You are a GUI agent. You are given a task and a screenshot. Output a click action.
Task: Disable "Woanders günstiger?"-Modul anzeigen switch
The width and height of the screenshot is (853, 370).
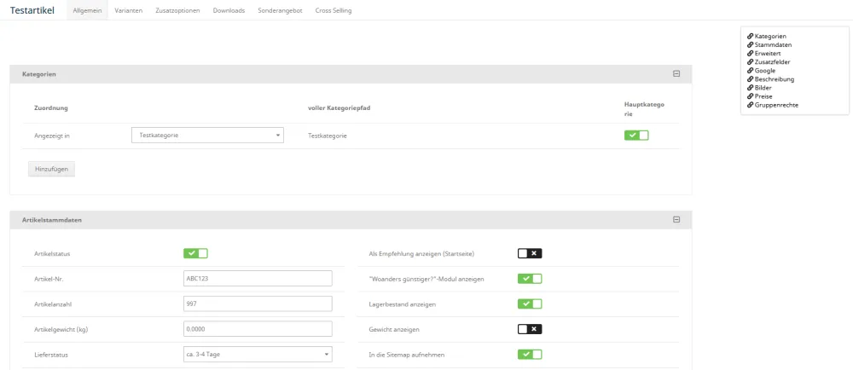point(530,279)
